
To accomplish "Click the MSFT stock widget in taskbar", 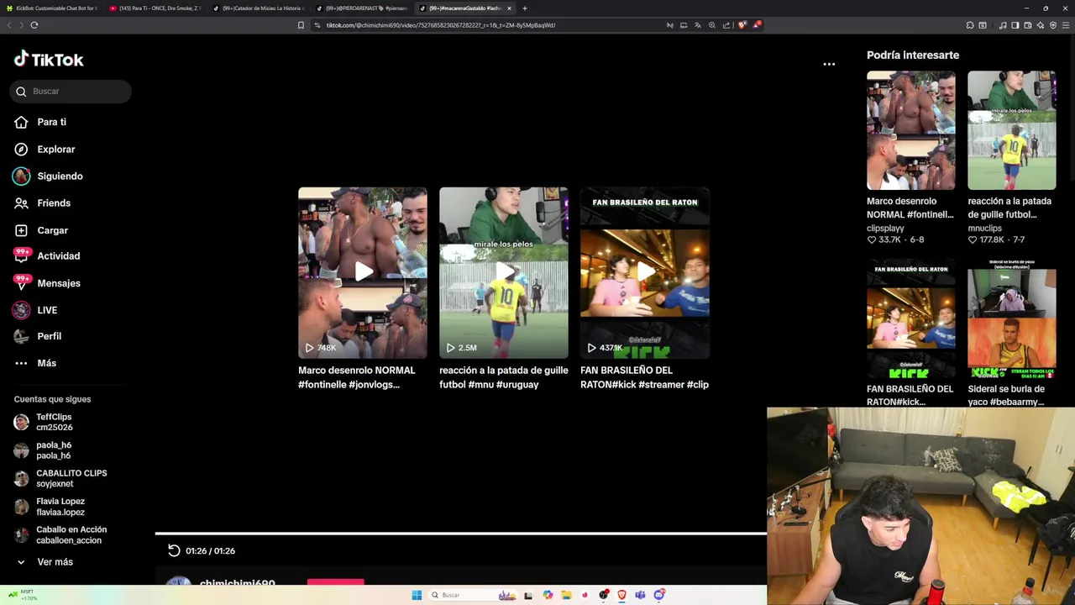I will pyautogui.click(x=22, y=595).
